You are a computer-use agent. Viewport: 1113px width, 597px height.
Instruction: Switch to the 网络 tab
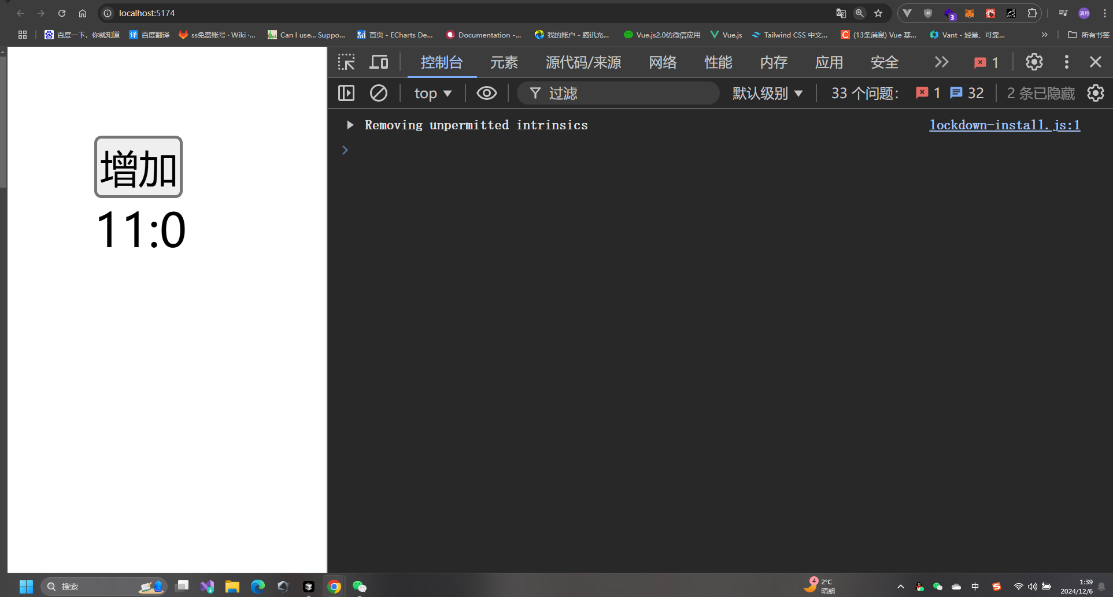coord(663,62)
